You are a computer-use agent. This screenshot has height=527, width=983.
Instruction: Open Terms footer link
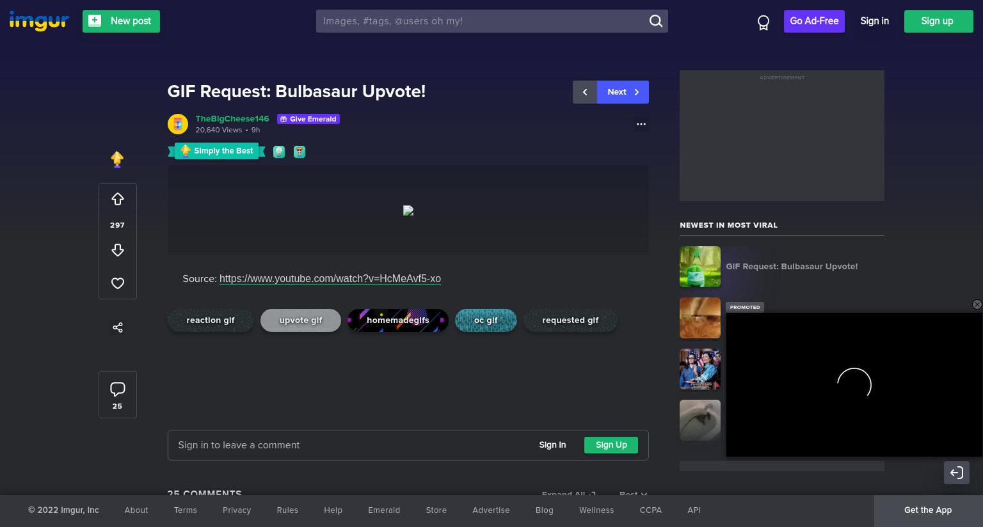coord(186,510)
